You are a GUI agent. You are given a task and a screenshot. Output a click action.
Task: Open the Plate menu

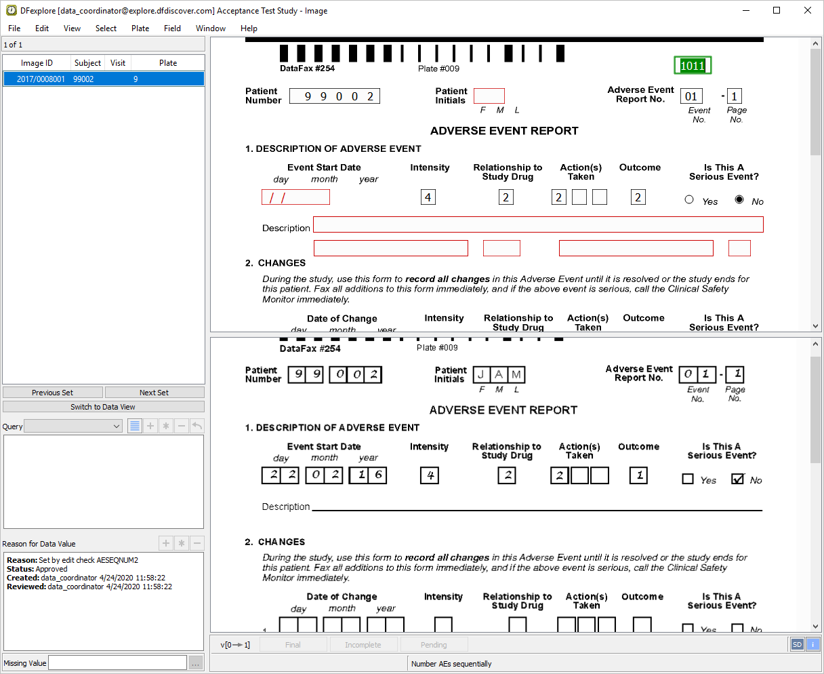click(140, 28)
